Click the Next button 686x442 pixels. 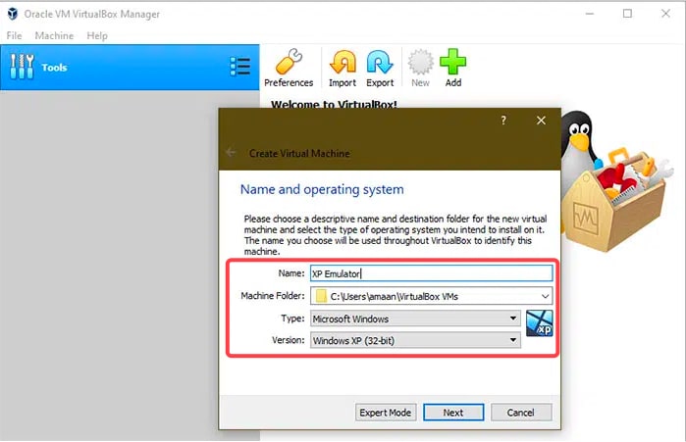453,413
